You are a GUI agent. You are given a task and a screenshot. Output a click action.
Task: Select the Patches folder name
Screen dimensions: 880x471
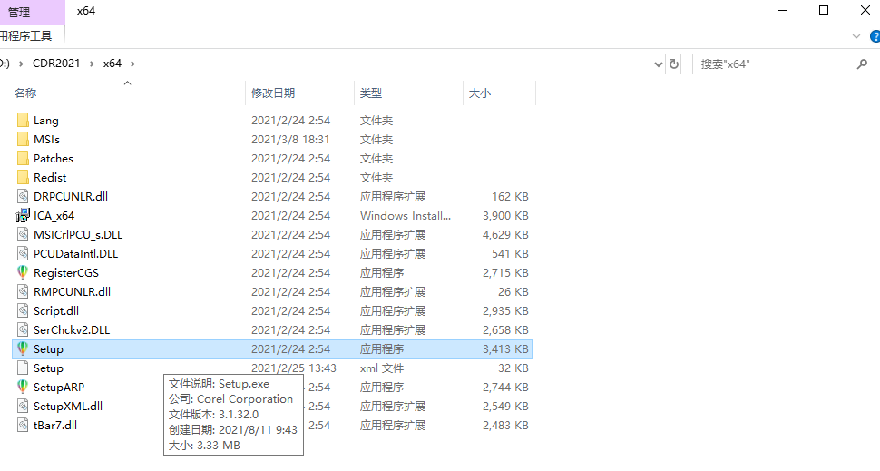(54, 158)
